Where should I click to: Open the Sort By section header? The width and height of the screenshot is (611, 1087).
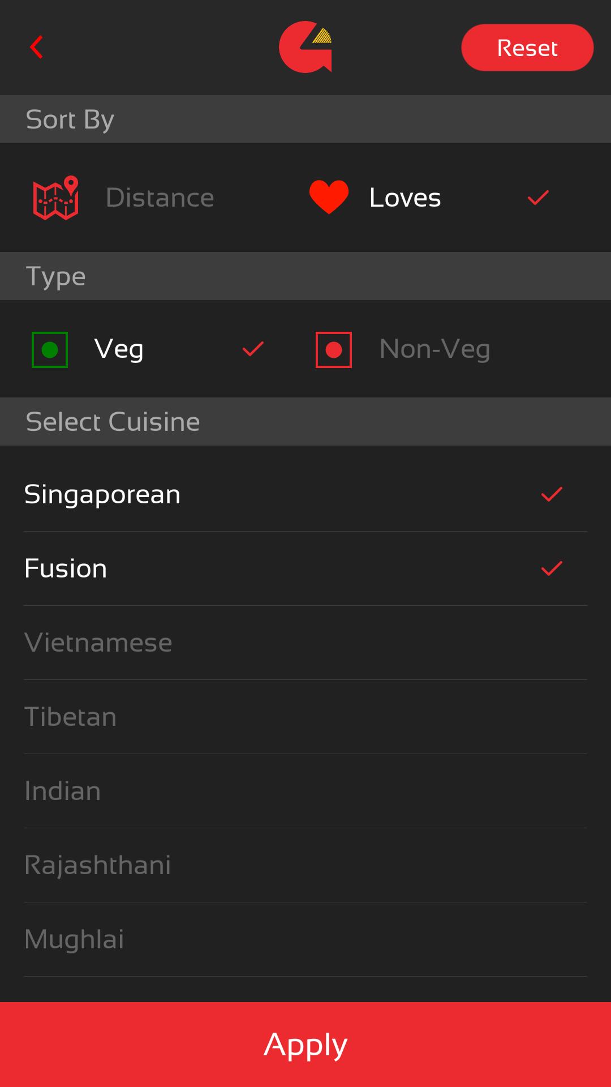pyautogui.click(x=70, y=119)
